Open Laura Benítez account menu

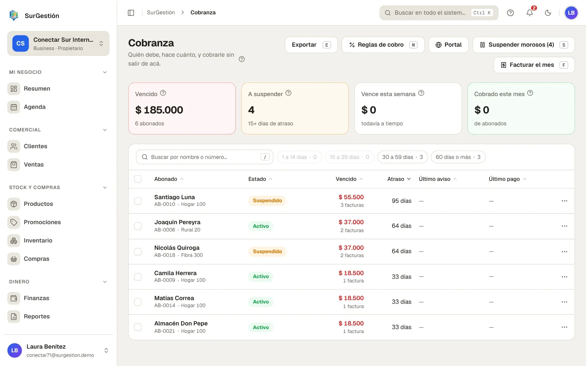(x=58, y=350)
